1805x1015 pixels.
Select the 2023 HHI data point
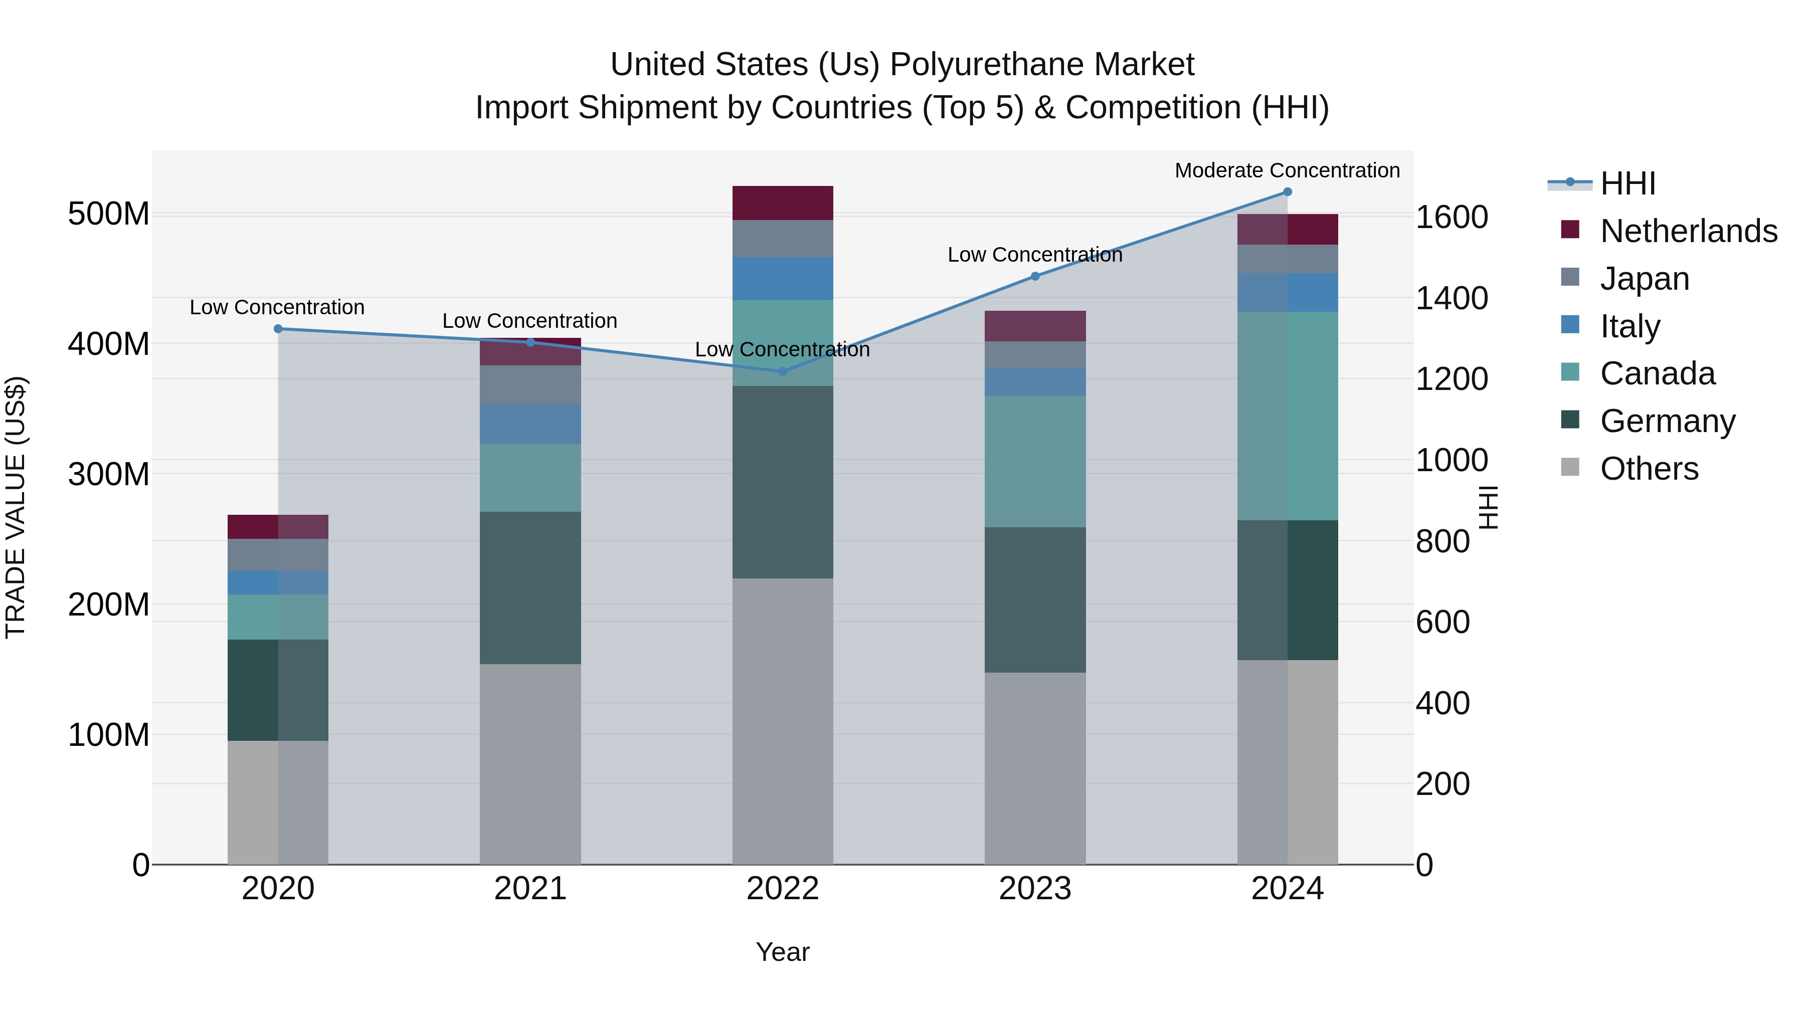click(x=1036, y=276)
